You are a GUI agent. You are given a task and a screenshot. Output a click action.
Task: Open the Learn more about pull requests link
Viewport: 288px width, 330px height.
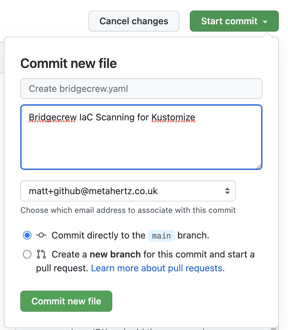pyautogui.click(x=158, y=268)
